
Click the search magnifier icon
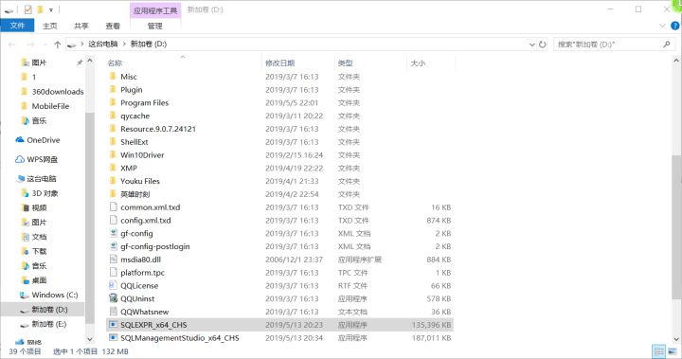(666, 44)
